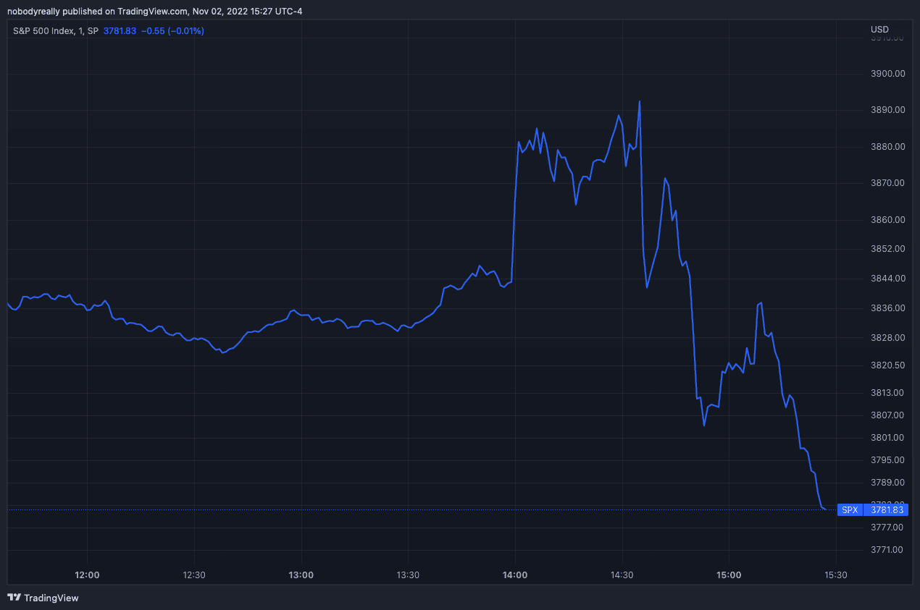Click the USD currency label
The width and height of the screenshot is (920, 610).
tap(879, 30)
